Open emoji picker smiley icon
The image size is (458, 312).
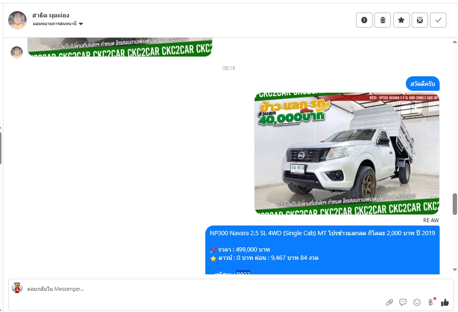417,302
